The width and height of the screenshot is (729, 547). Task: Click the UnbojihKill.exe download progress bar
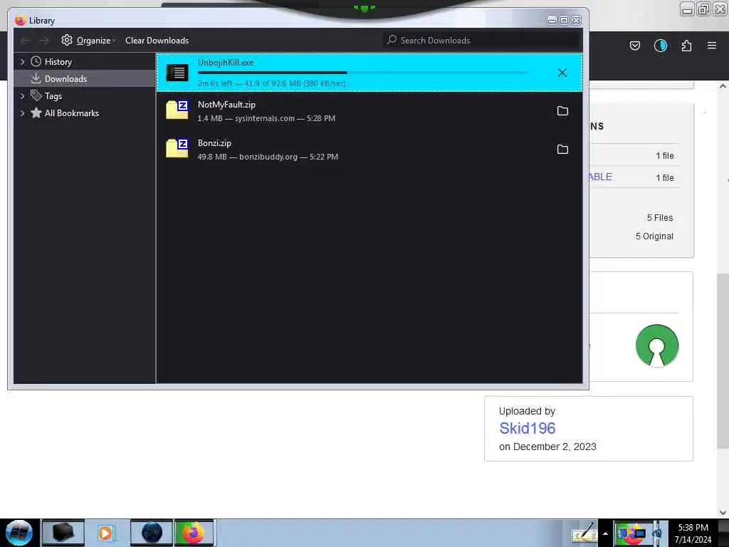point(364,73)
